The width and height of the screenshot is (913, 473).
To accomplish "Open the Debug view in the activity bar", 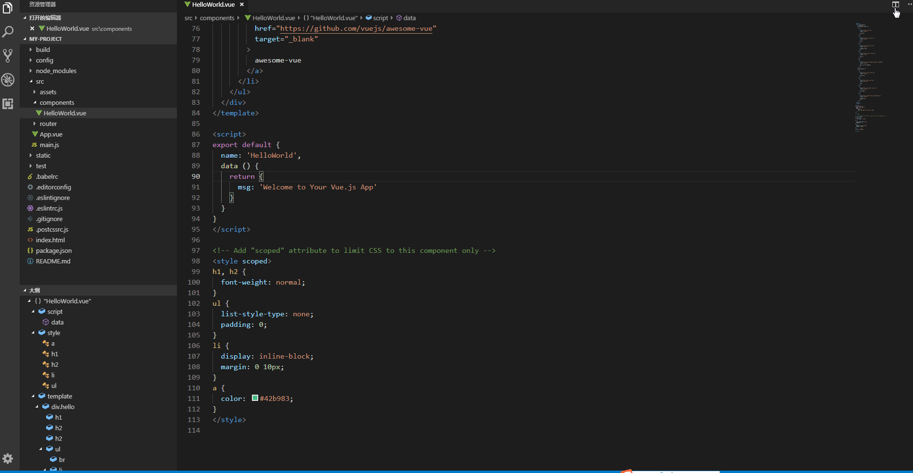I will [x=8, y=80].
